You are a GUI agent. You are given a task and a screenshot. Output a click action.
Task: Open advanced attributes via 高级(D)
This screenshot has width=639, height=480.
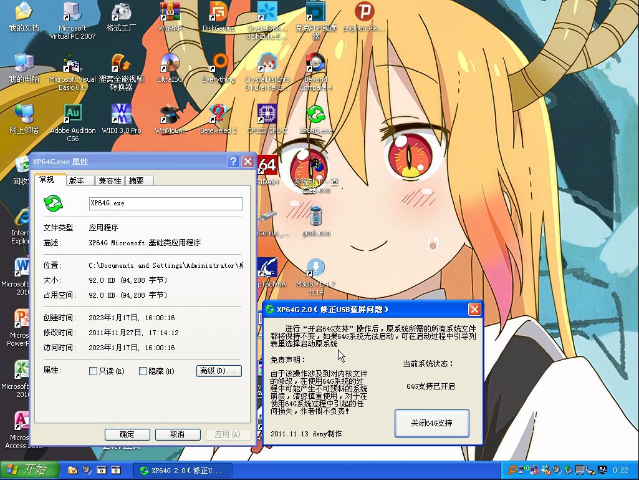tap(219, 371)
